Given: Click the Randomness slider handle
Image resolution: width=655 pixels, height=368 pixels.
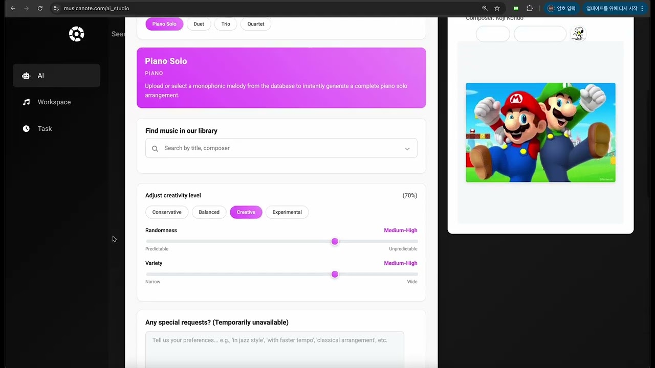Looking at the screenshot, I should click(335, 241).
